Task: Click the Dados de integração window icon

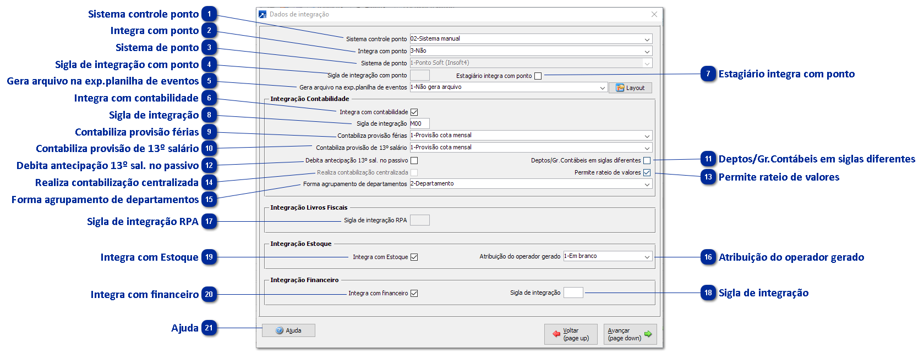Action: (263, 14)
